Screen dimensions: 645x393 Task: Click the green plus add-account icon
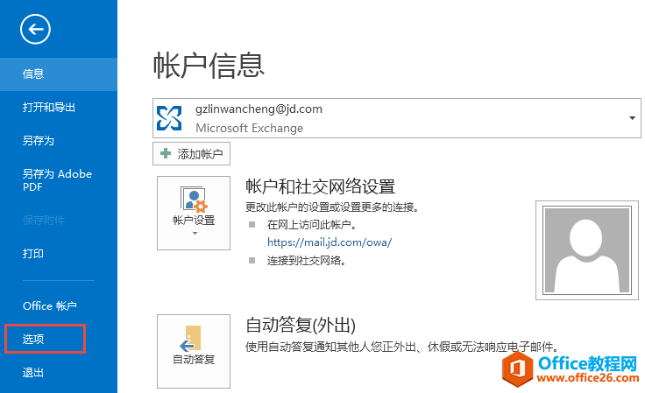click(x=166, y=153)
